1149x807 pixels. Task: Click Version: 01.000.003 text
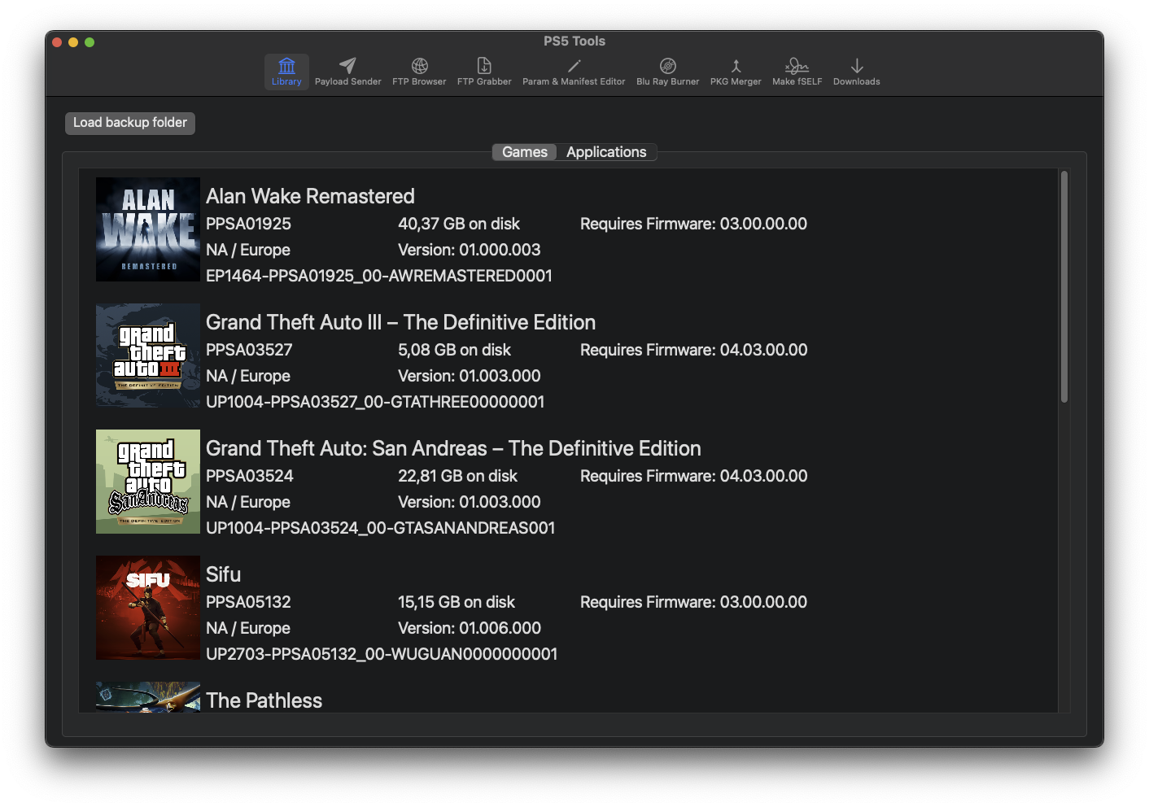pyautogui.click(x=470, y=250)
